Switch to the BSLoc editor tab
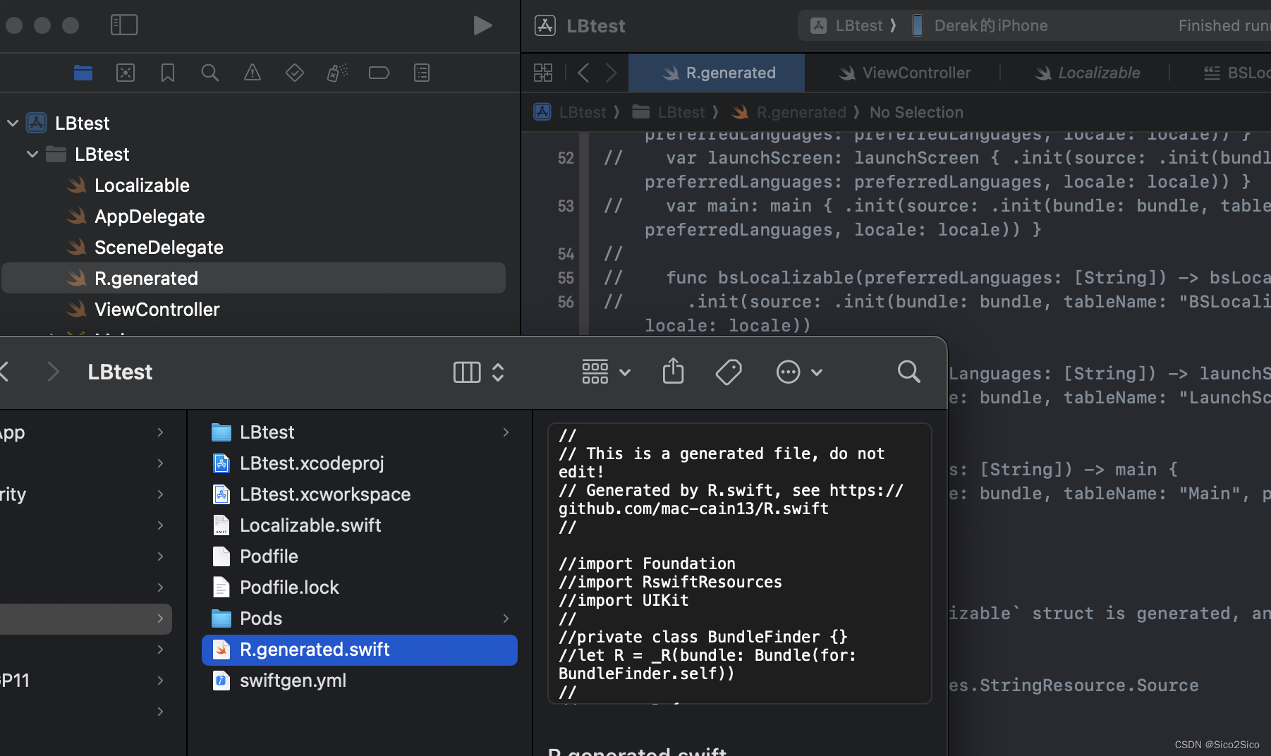Viewport: 1271px width, 756px height. click(1236, 73)
